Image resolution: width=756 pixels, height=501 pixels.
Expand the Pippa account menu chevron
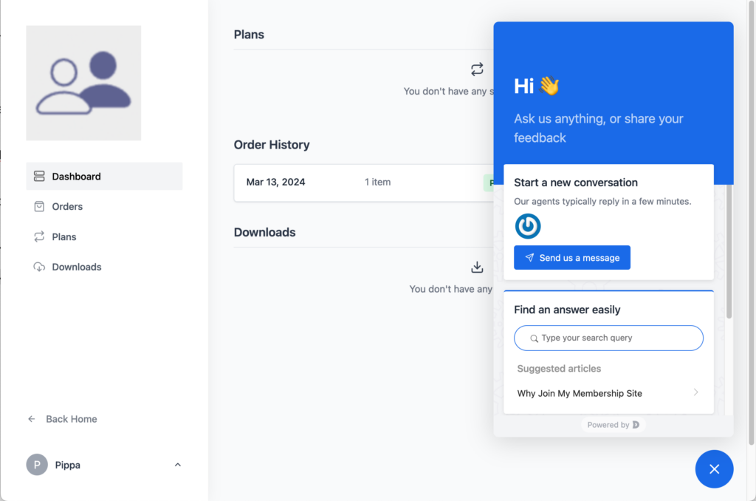pos(177,465)
